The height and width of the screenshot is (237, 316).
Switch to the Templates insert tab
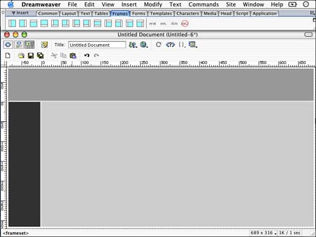pyautogui.click(x=161, y=13)
